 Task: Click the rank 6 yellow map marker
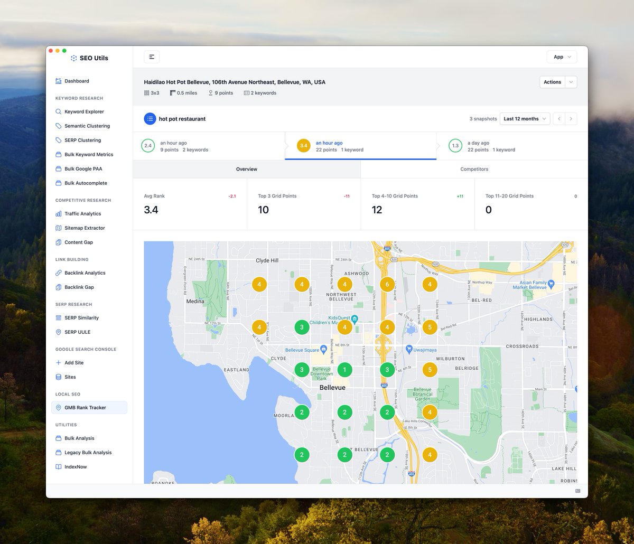tap(387, 284)
